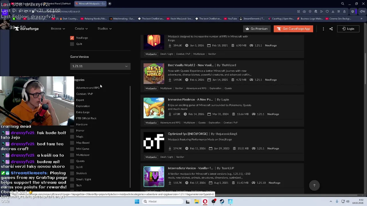This screenshot has height=206, width=367.
Task: Open YouTube bookmark in bookmarks bar
Action: coord(230,19)
